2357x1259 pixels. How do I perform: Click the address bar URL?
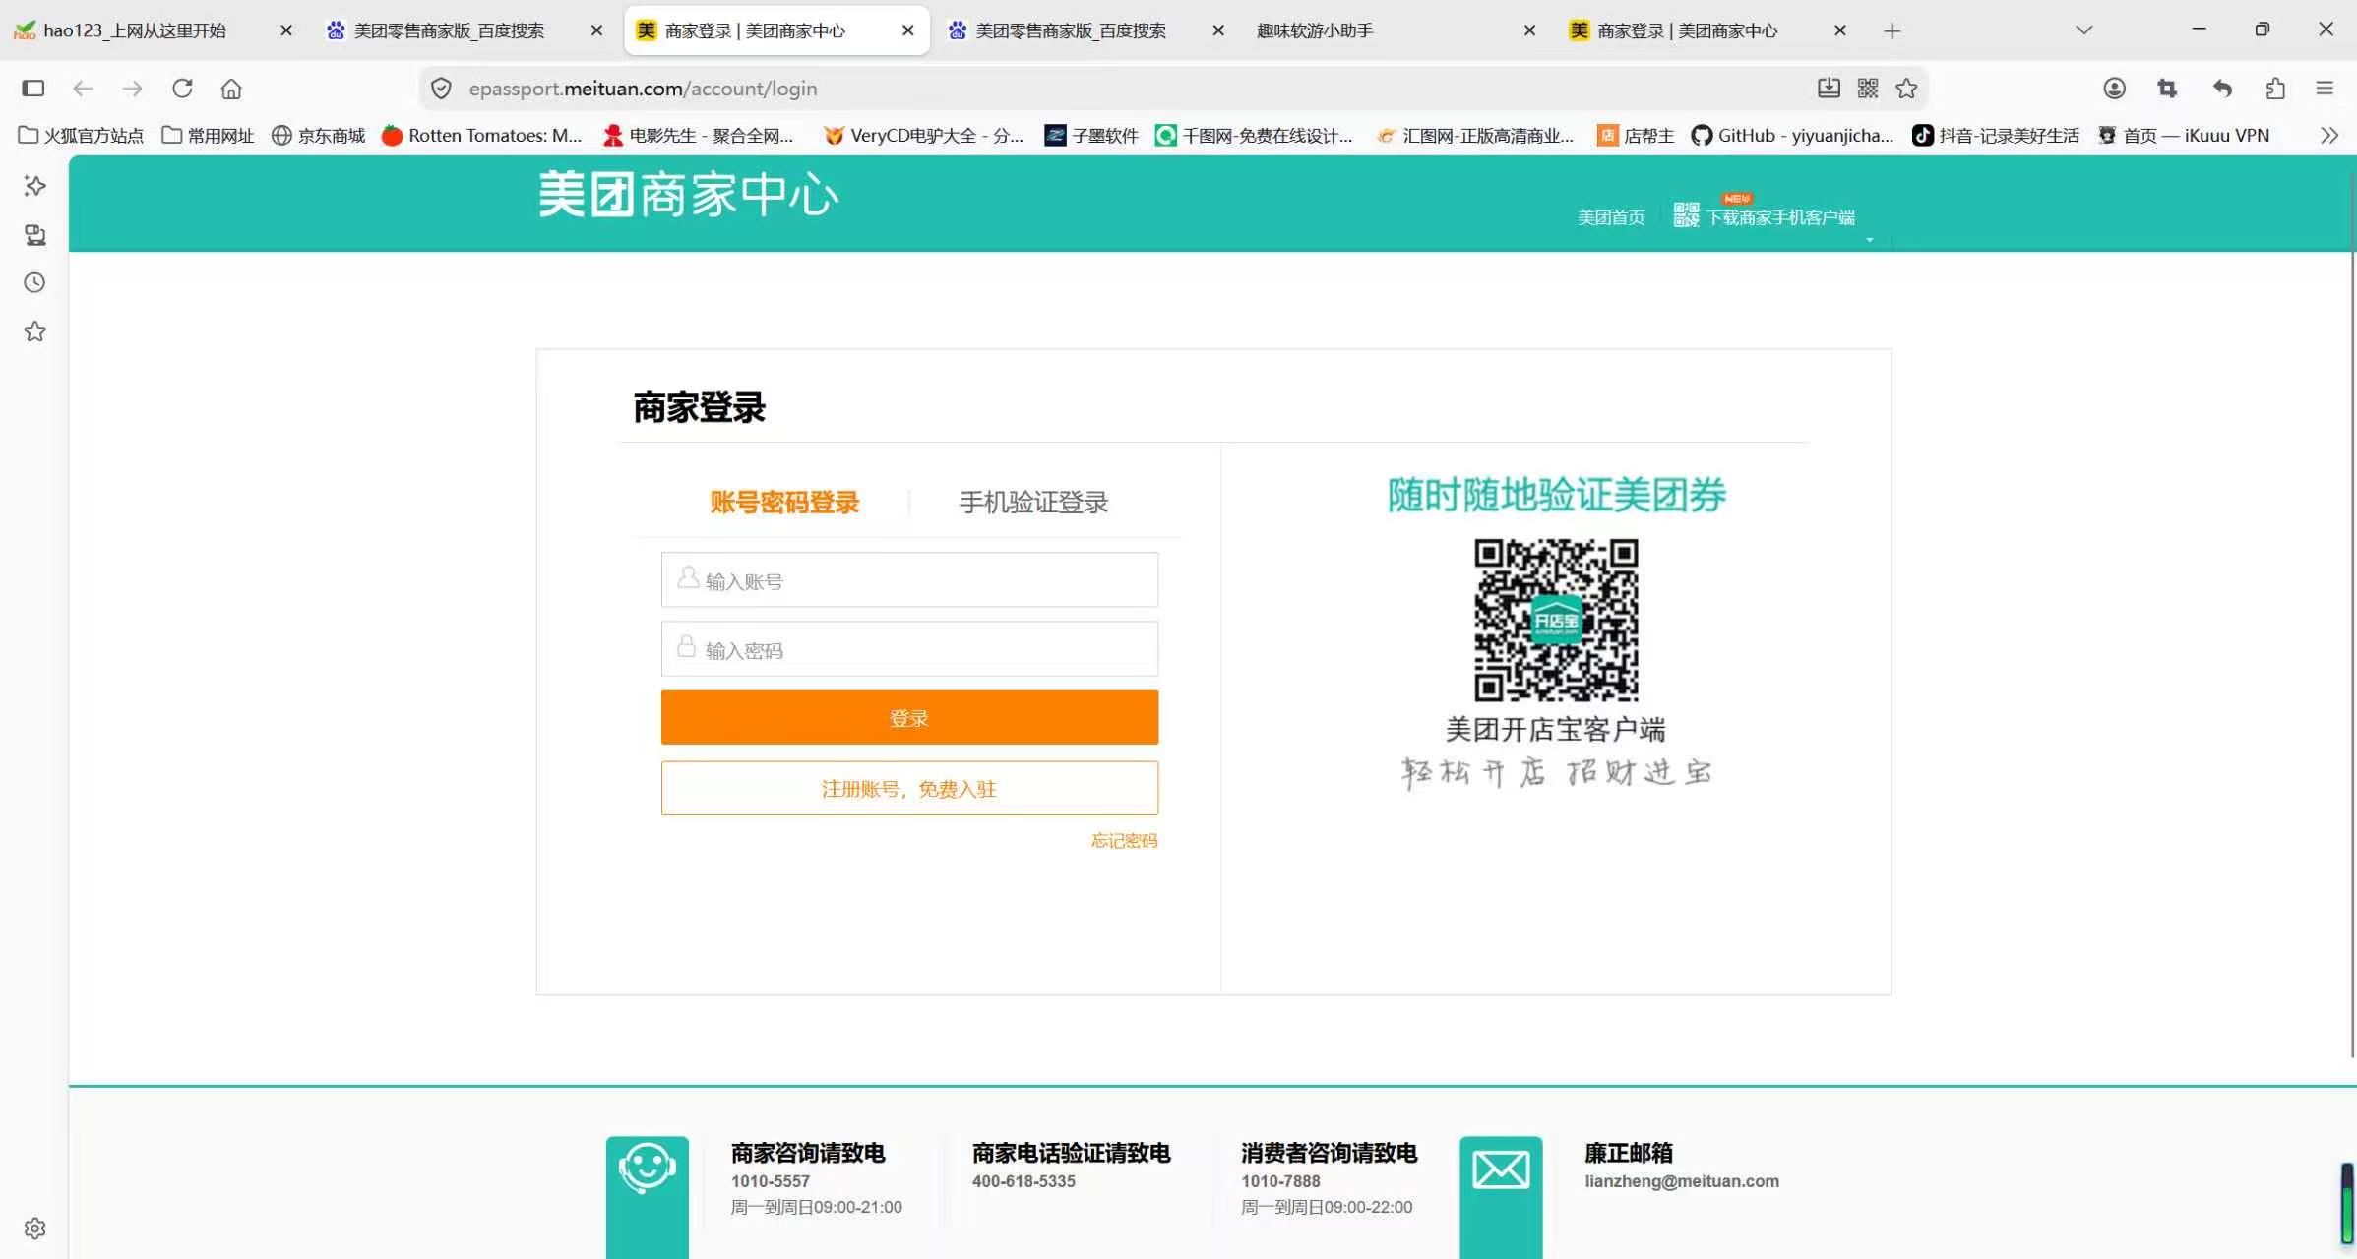coord(643,89)
